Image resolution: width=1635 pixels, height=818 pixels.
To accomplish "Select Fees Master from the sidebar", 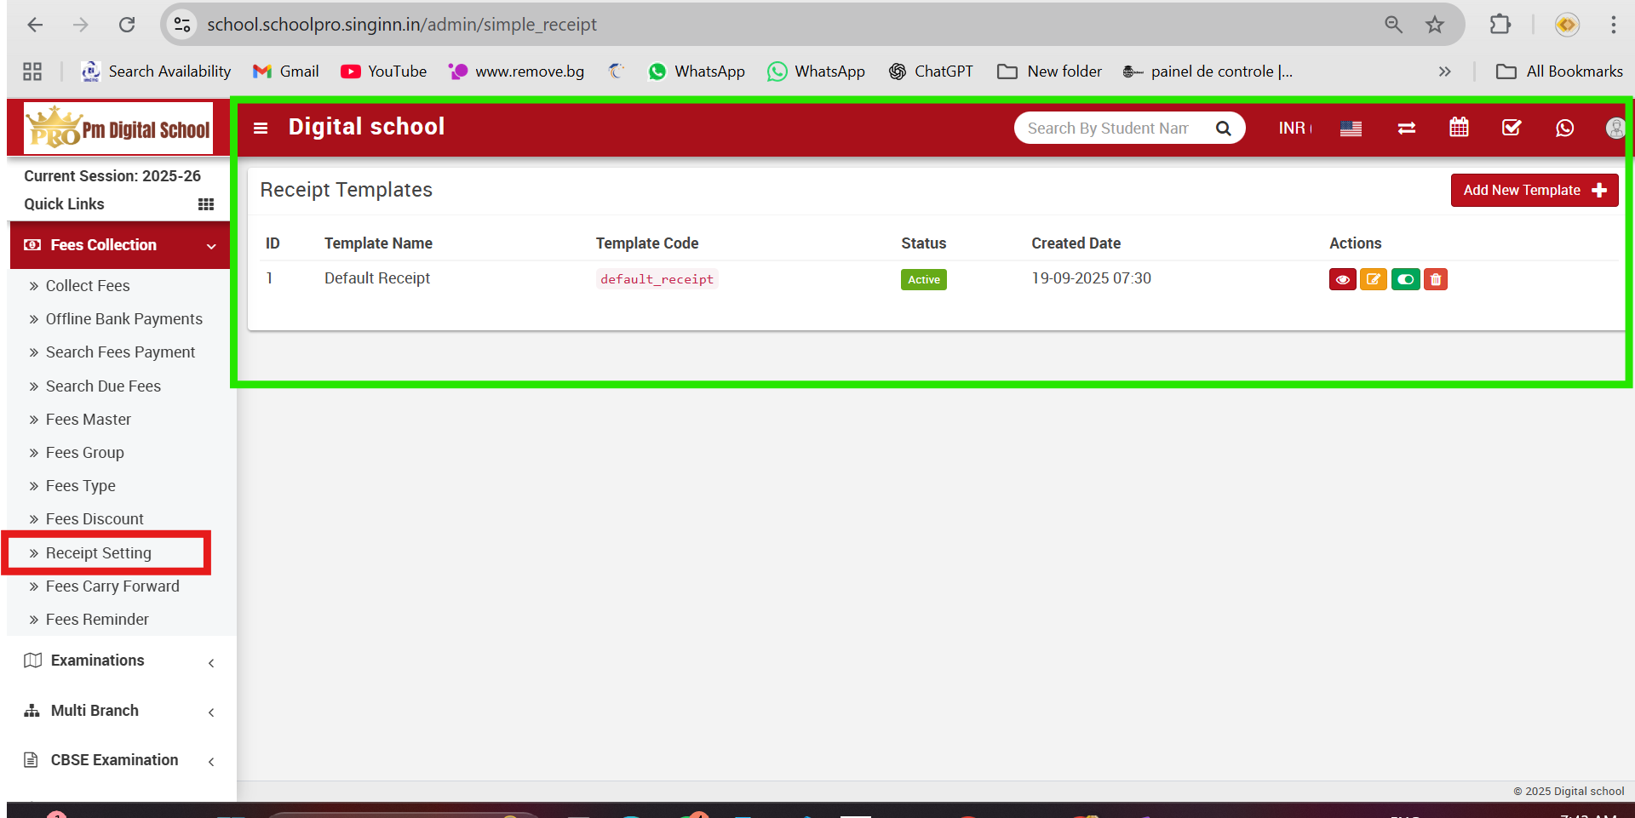I will click(89, 420).
